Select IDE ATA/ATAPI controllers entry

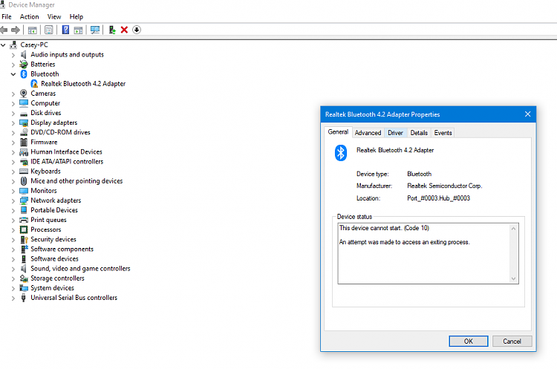[67, 162]
